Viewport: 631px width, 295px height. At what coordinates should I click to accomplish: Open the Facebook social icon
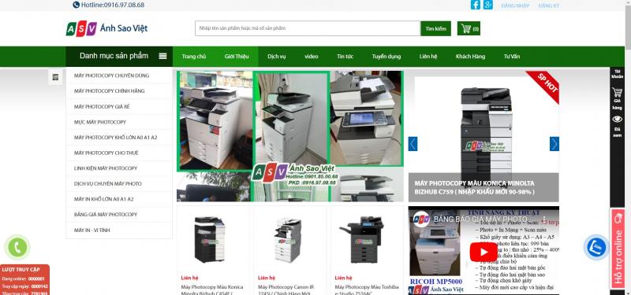(476, 5)
